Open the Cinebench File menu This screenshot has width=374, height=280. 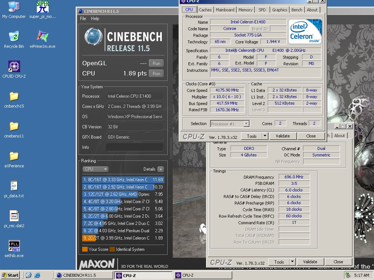pyautogui.click(x=83, y=19)
